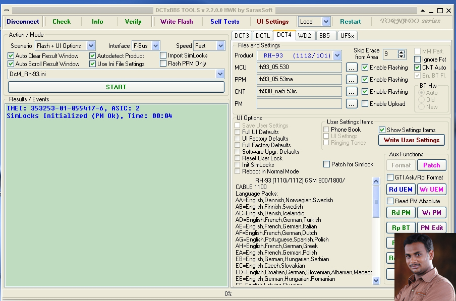Image resolution: width=456 pixels, height=301 pixels.
Task: Toggle MCU Enable Flashing
Action: (x=365, y=68)
